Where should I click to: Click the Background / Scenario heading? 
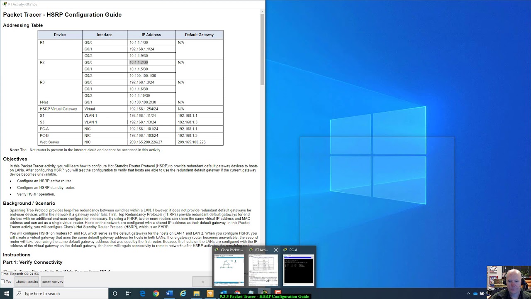point(29,203)
